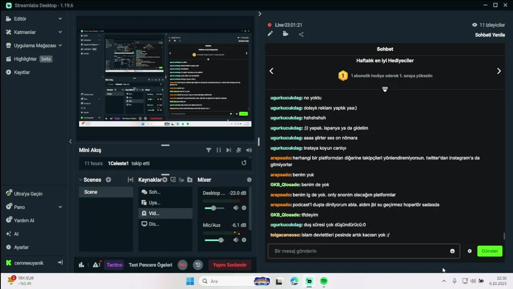End the stream with Yayını Sonlandır
513x289 pixels.
tap(230, 265)
